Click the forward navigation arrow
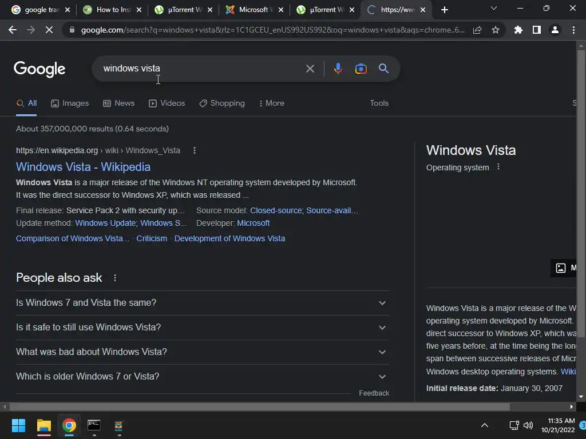586x439 pixels. (x=31, y=30)
